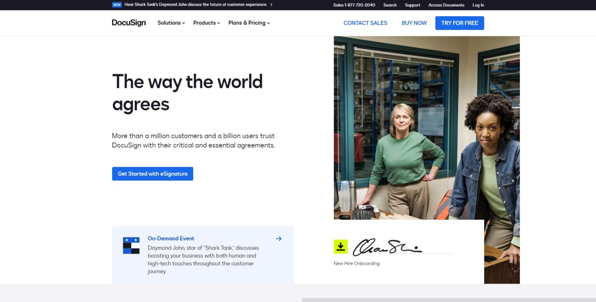Screen dimensions: 596x302
Task: Open Access Documents
Action: click(446, 5)
